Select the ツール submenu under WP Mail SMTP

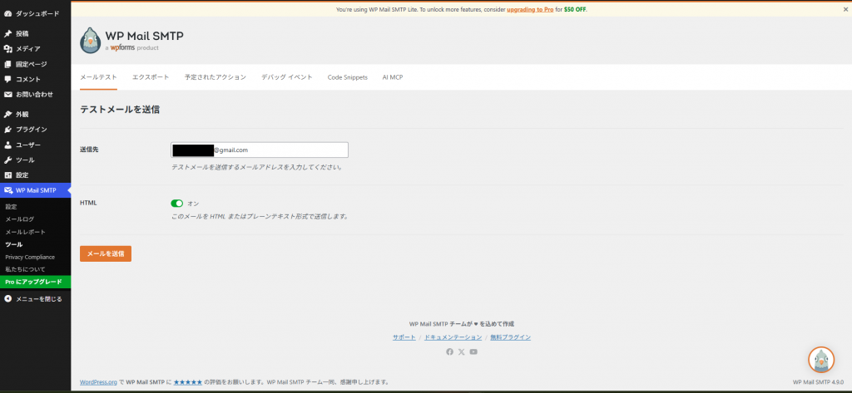[x=13, y=244]
